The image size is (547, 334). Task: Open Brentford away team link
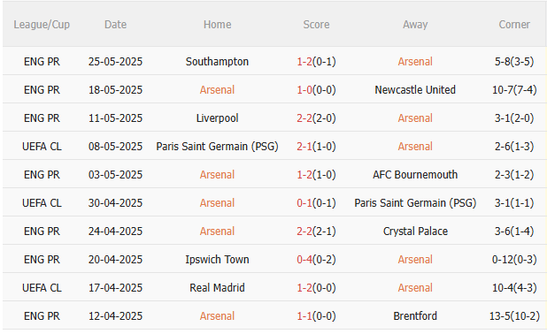pos(415,316)
